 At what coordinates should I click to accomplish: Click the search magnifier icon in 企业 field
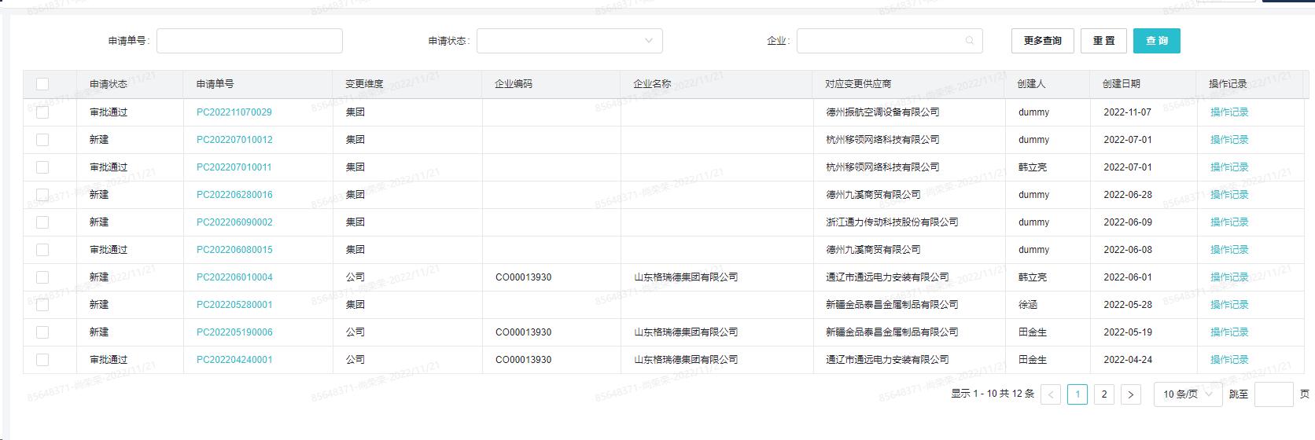(x=970, y=41)
